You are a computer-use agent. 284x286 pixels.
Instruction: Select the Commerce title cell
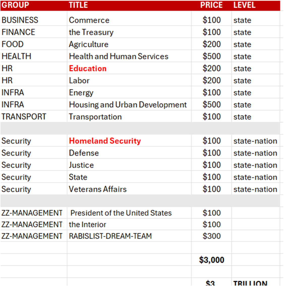pos(89,20)
